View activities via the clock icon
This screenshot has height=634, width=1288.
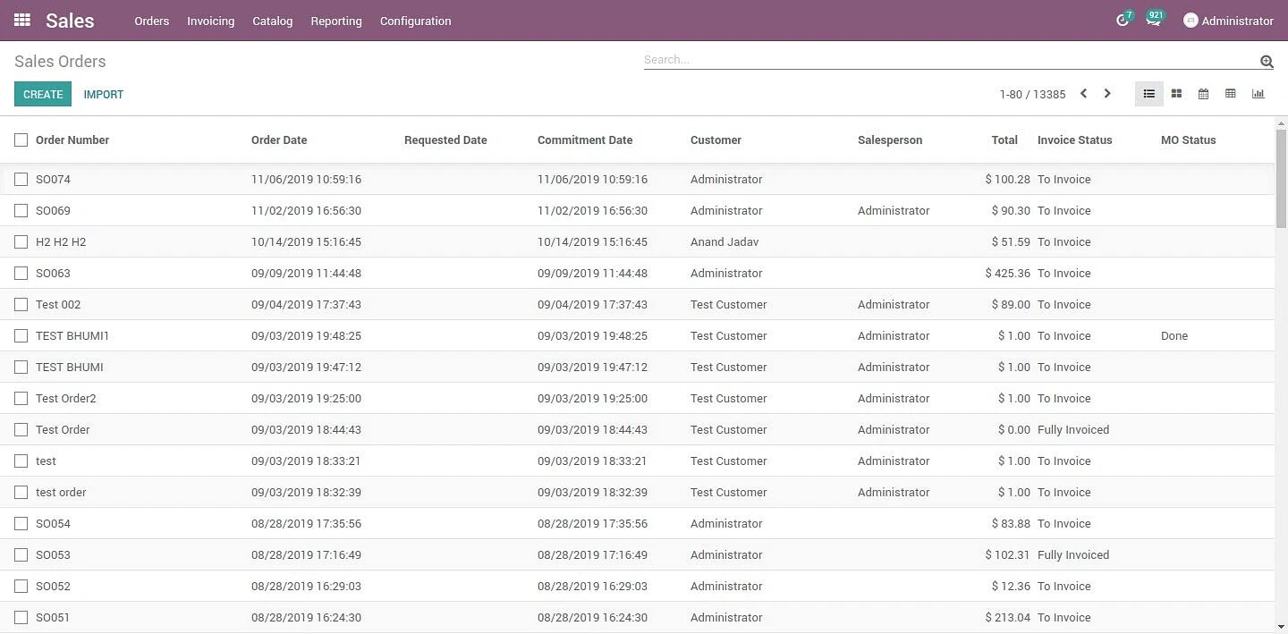tap(1123, 20)
